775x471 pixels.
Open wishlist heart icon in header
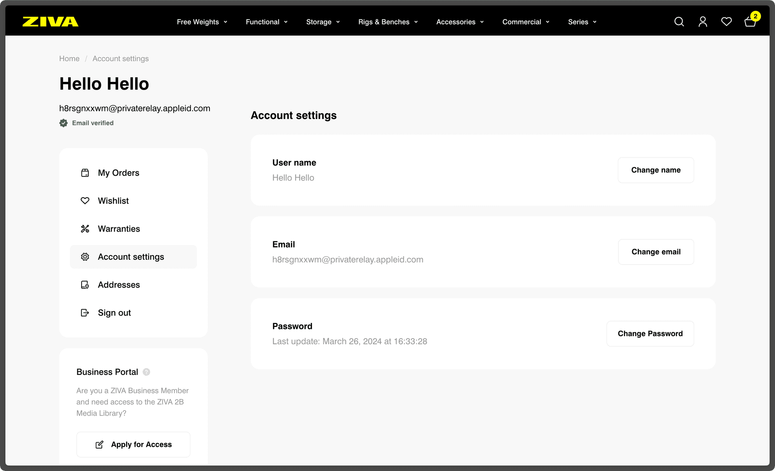click(x=726, y=22)
